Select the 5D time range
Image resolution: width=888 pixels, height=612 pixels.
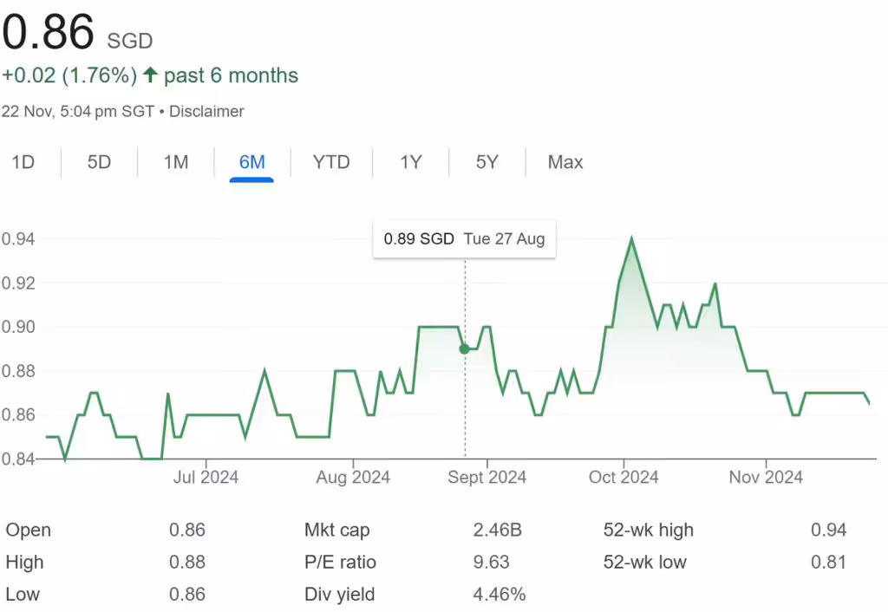(98, 162)
